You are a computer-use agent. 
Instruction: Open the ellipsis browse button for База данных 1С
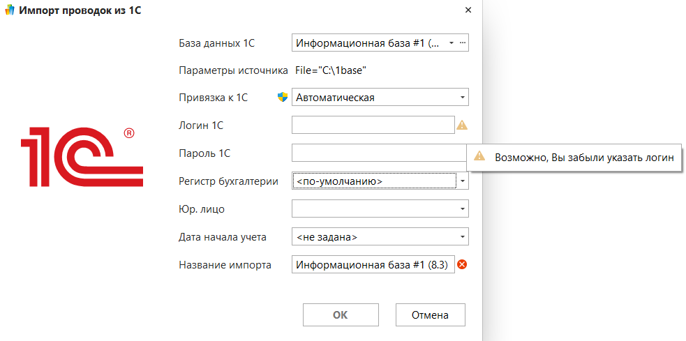click(462, 43)
